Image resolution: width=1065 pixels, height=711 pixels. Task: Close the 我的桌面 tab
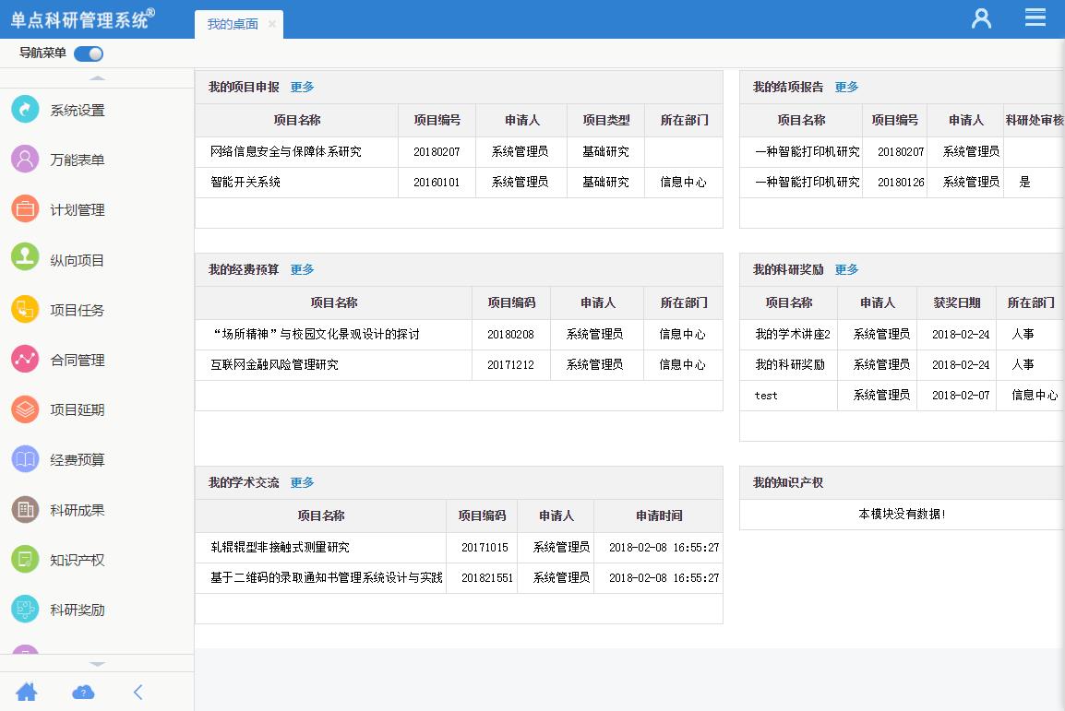(272, 25)
